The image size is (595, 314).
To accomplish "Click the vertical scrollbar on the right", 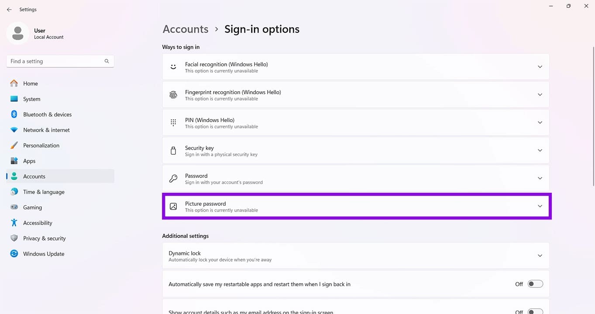I will click(593, 116).
